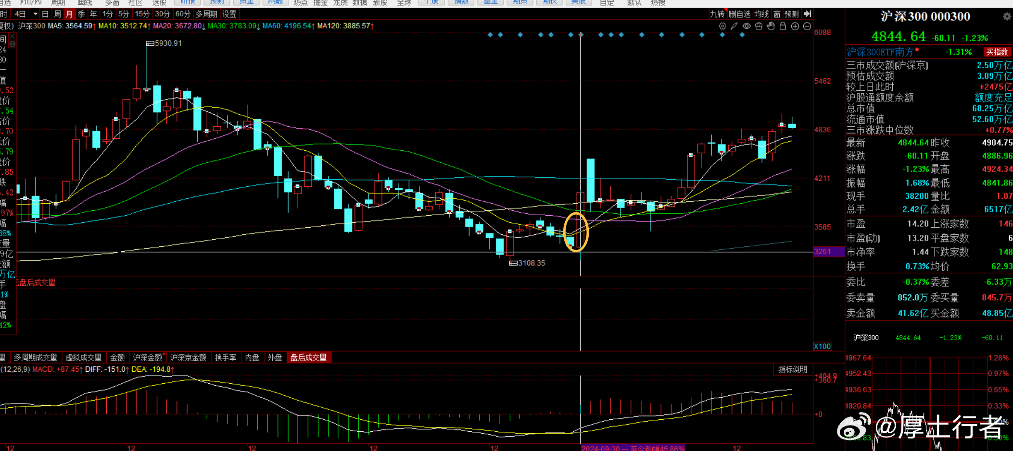Open the toolbox icon in chart toolbar
This screenshot has width=1013, height=451.
(x=759, y=26)
